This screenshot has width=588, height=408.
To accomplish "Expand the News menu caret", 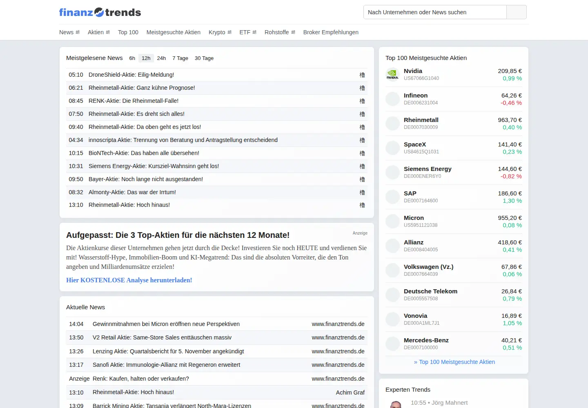I will [78, 32].
